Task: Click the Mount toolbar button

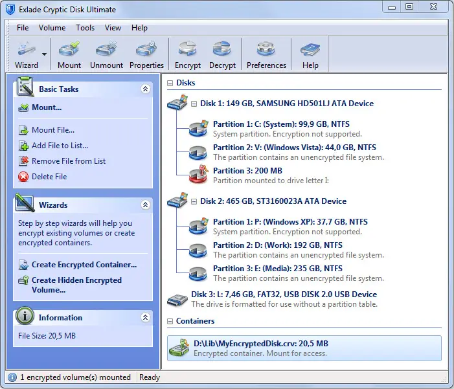Action: (x=69, y=55)
